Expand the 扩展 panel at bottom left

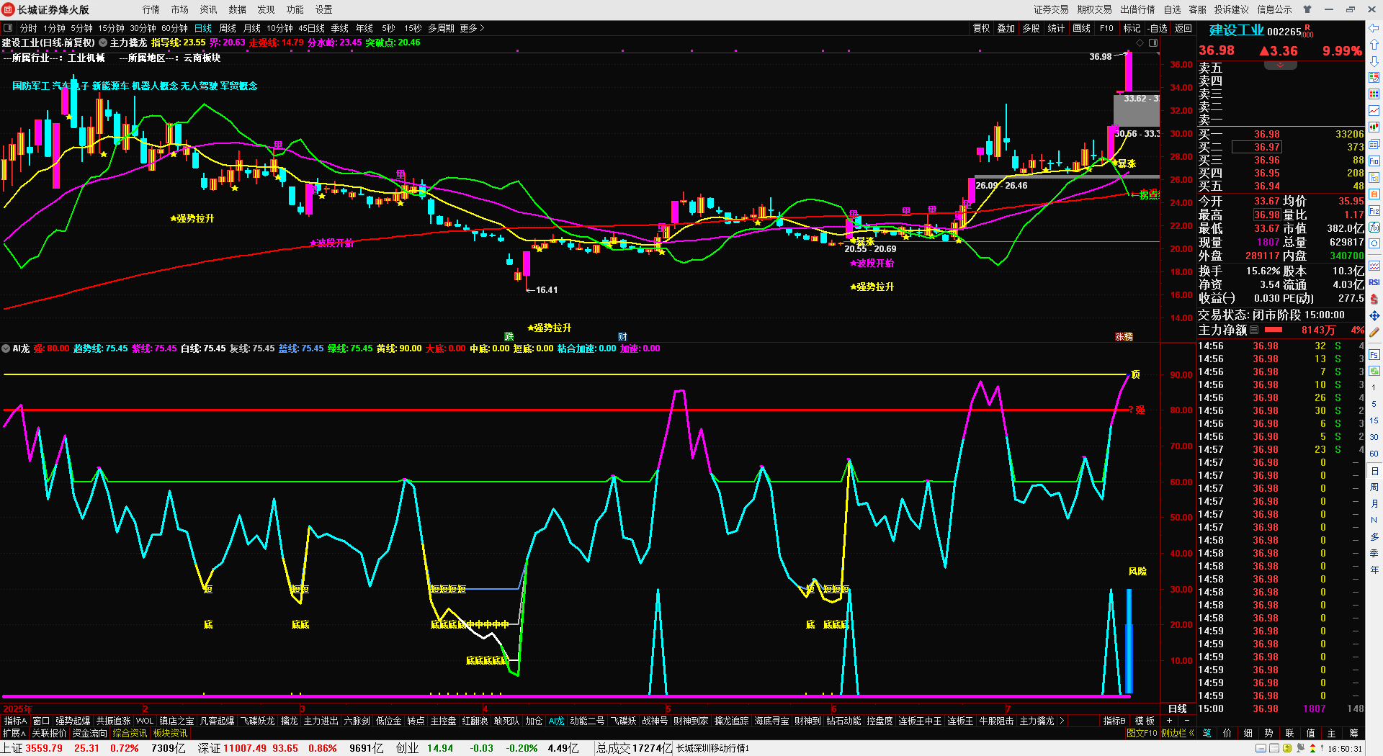point(14,733)
